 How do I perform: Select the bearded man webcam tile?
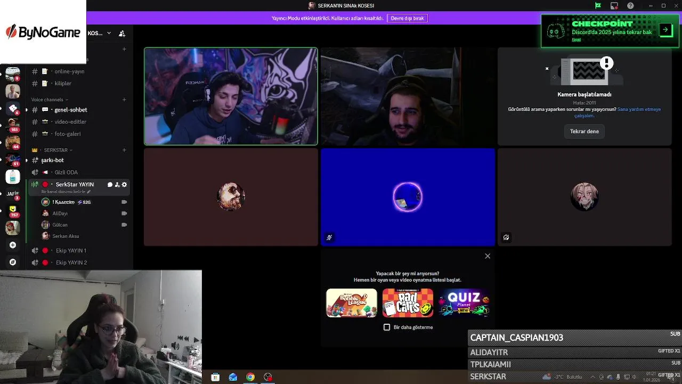click(x=408, y=97)
